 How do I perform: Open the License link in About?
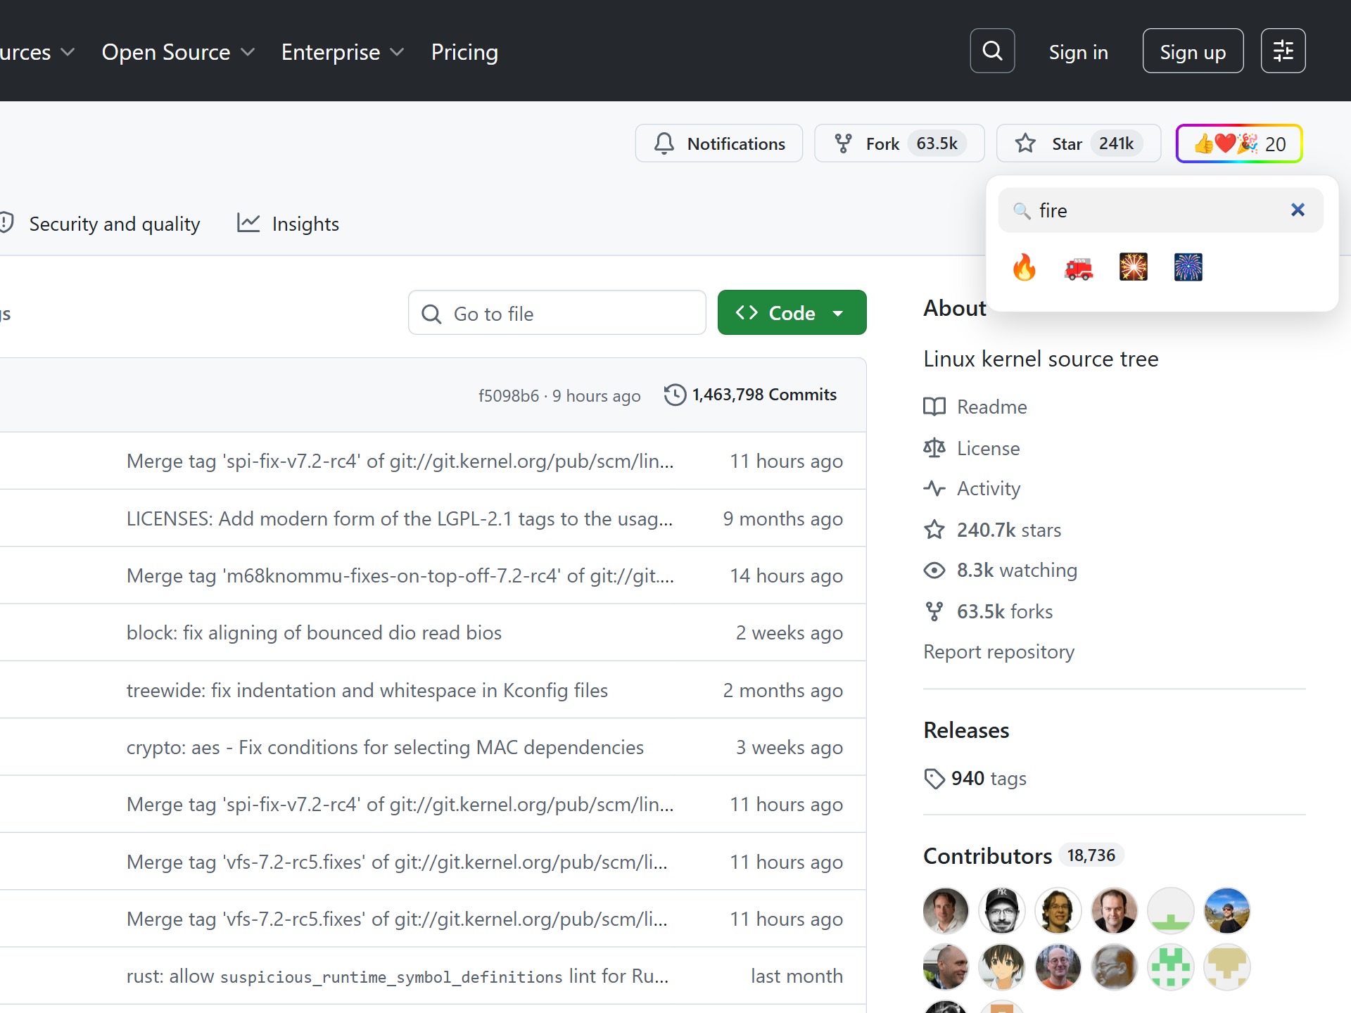pos(972,448)
